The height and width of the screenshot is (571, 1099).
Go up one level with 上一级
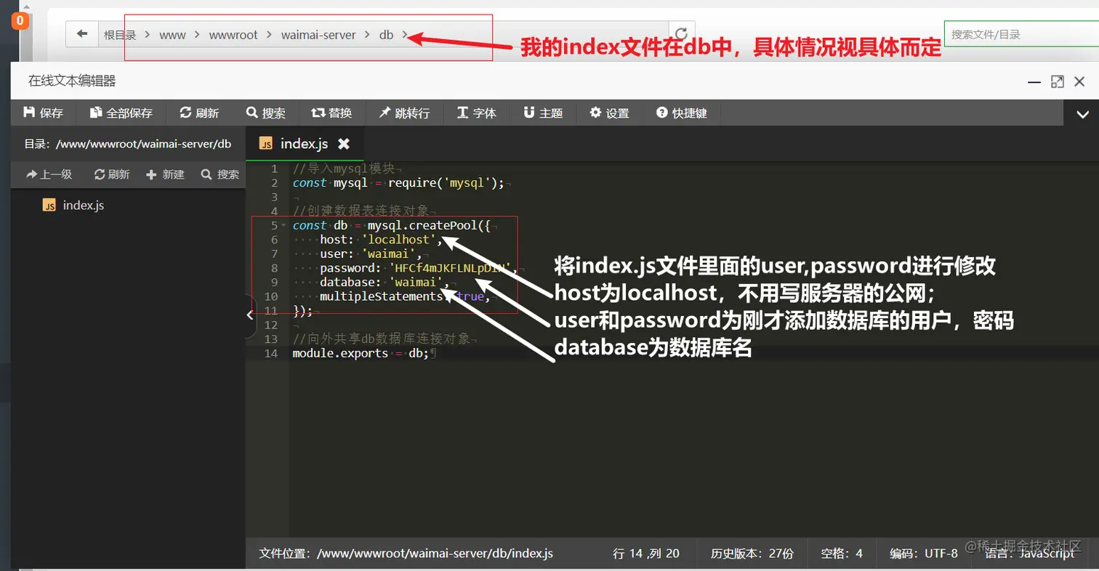(49, 174)
